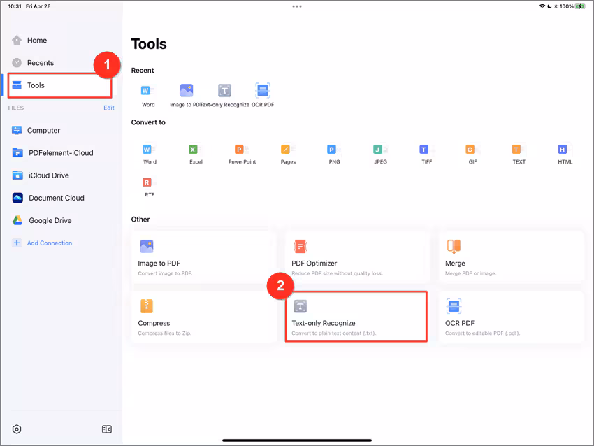Tap Add Connection link
The height and width of the screenshot is (446, 594).
50,243
